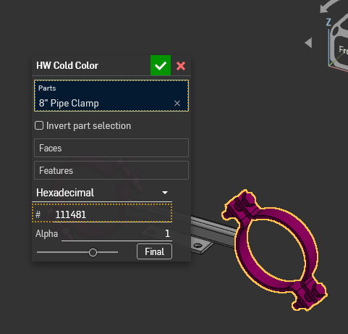Click the view cube Front face
The width and height of the screenshot is (348, 334).
tap(344, 50)
